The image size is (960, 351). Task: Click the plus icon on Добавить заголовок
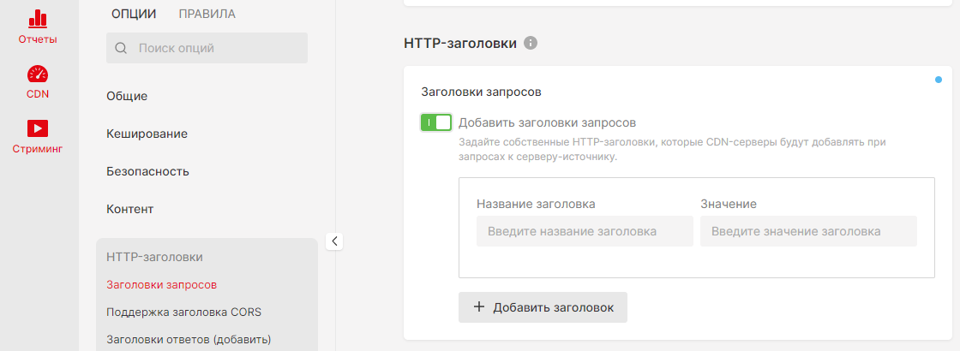pyautogui.click(x=479, y=308)
